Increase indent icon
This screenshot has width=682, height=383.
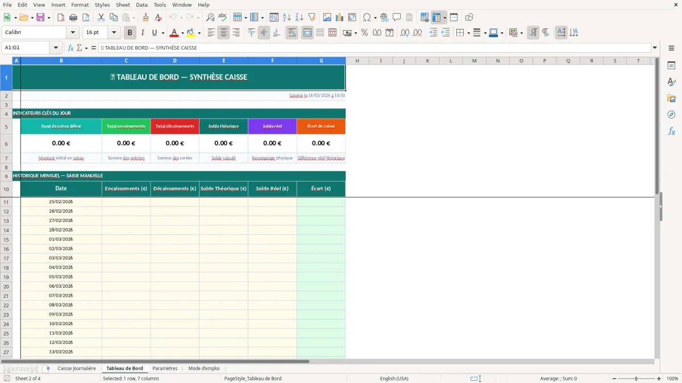pos(433,33)
